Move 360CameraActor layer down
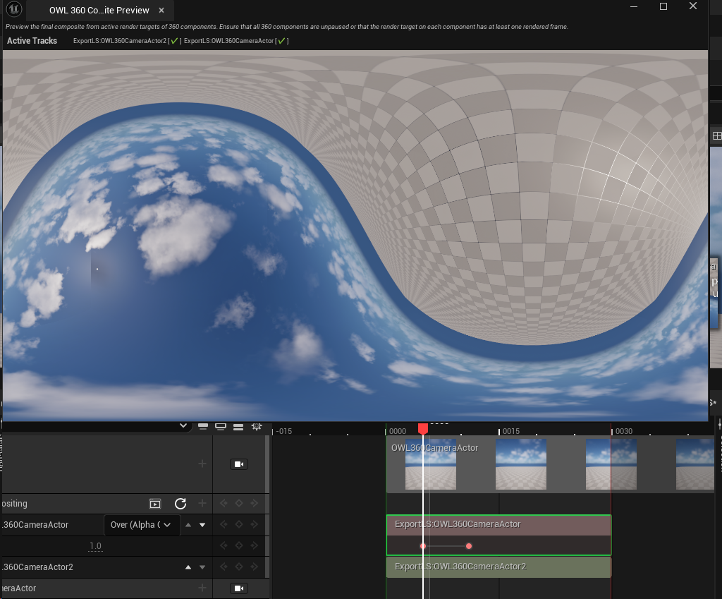The width and height of the screenshot is (722, 599). coord(202,525)
